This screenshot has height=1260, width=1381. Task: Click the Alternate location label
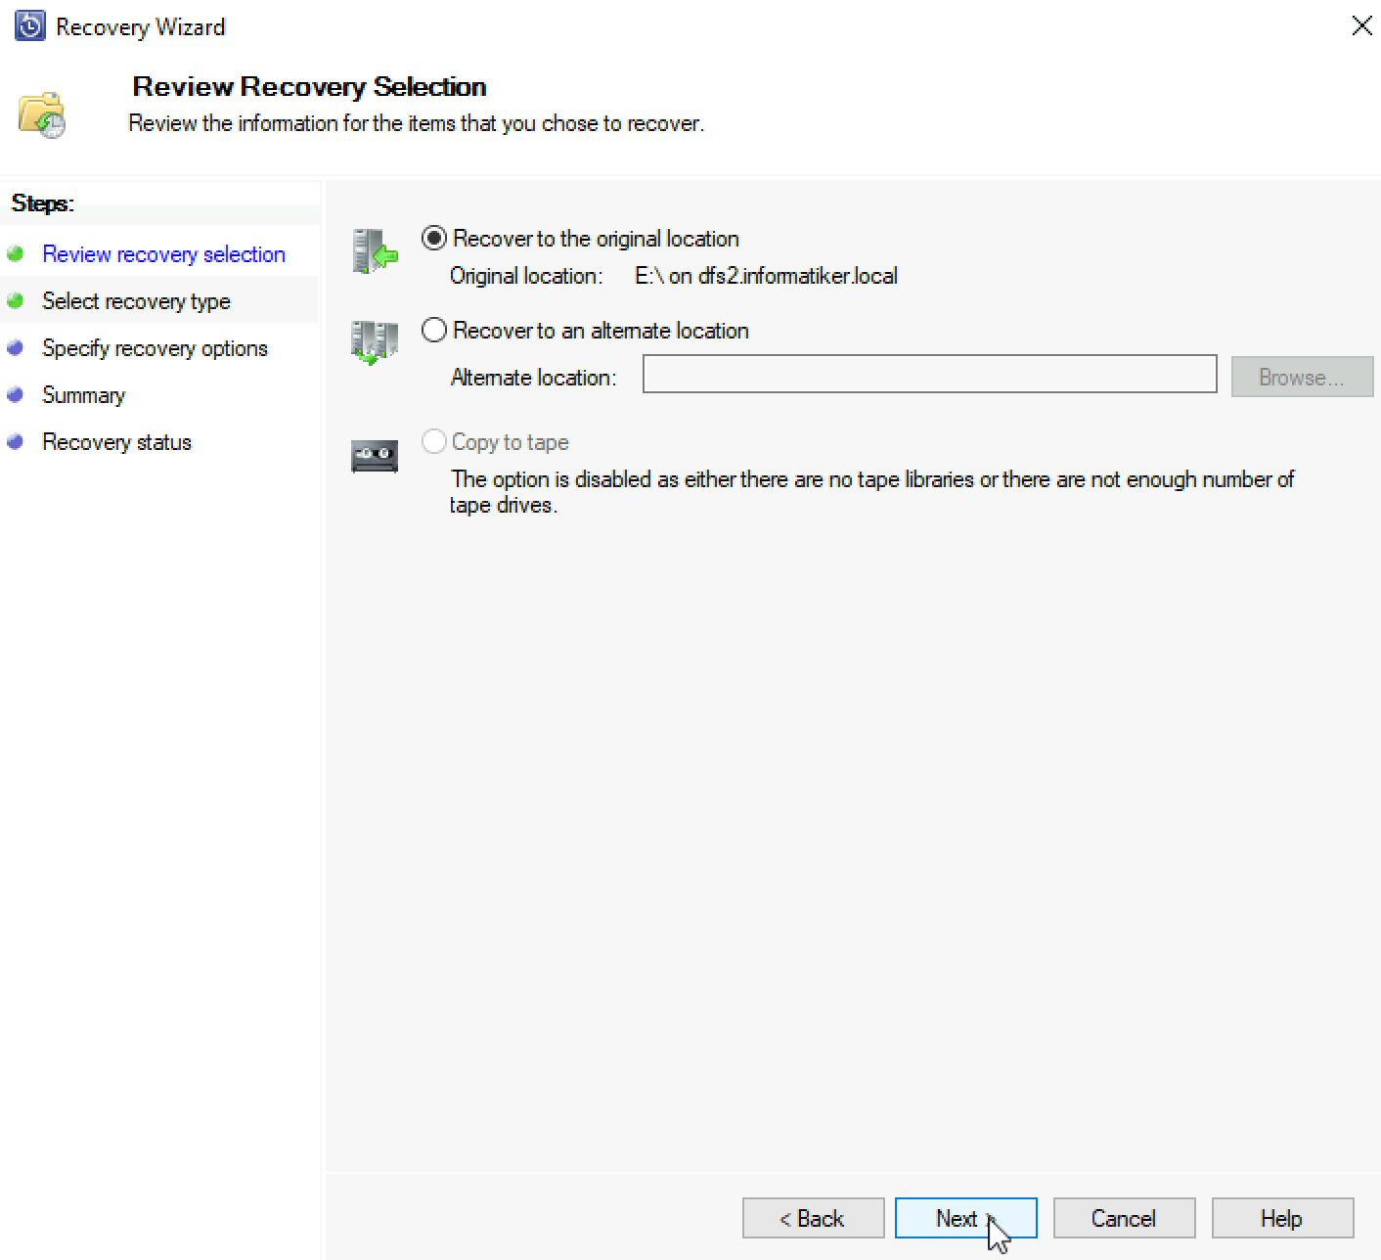point(533,378)
